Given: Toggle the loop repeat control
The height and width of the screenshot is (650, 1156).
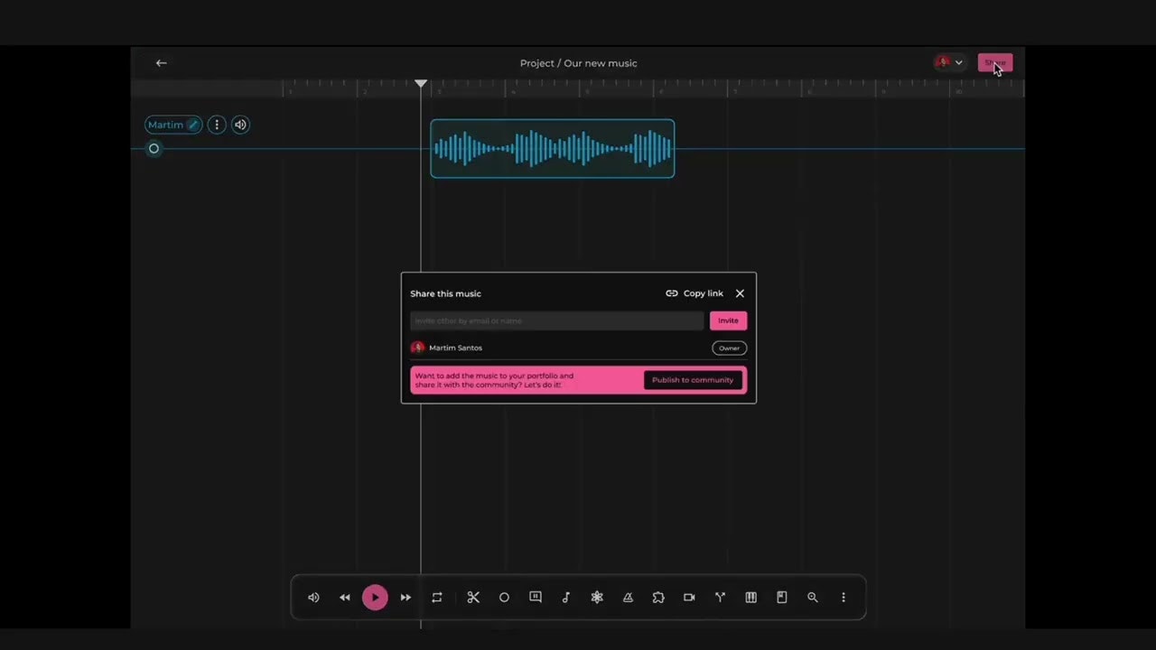Looking at the screenshot, I should coord(437,598).
